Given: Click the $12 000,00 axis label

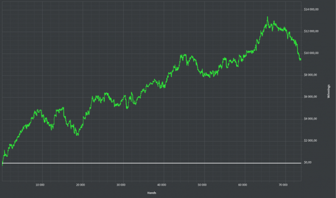Looking at the screenshot, I should (311, 31).
